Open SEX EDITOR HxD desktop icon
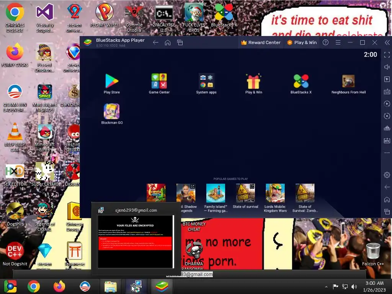This screenshot has width=392, height=294. pos(15,175)
